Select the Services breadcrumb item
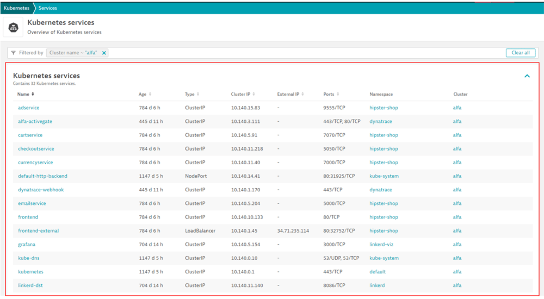544x299 pixels. pyautogui.click(x=48, y=8)
